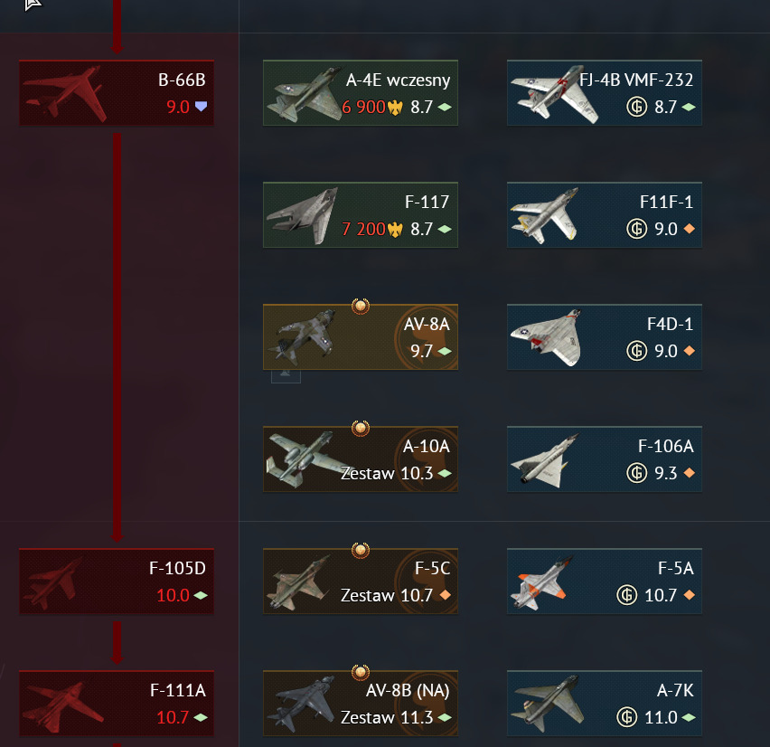Click the green class icon on FJ-4B VMF-232
Viewport: 770px width, 747px height.
point(689,107)
